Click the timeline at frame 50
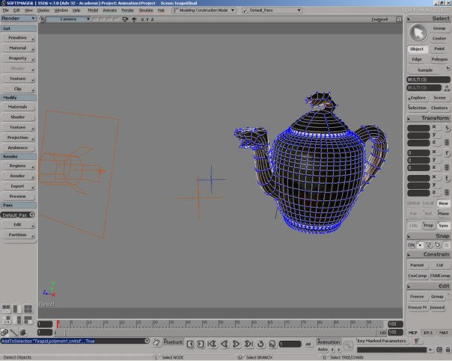452x361 pixels. 221,324
